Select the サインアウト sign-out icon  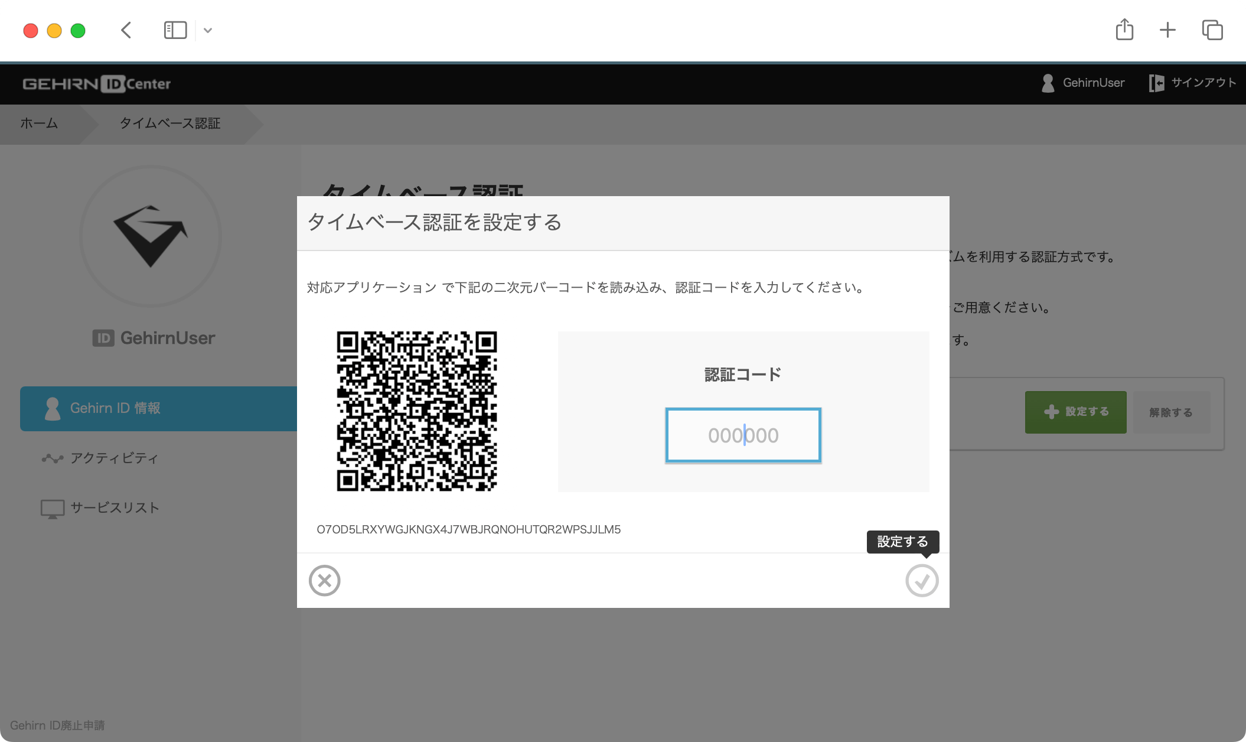[1157, 83]
